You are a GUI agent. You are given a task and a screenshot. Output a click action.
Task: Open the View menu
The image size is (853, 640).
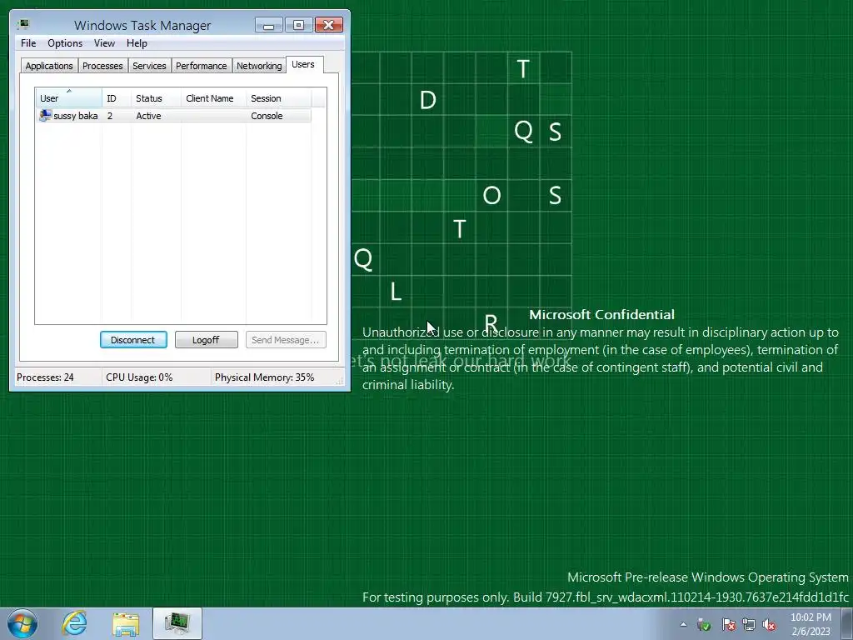coord(104,43)
